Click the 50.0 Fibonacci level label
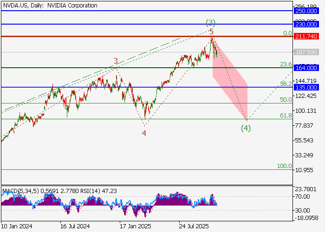 [285, 99]
